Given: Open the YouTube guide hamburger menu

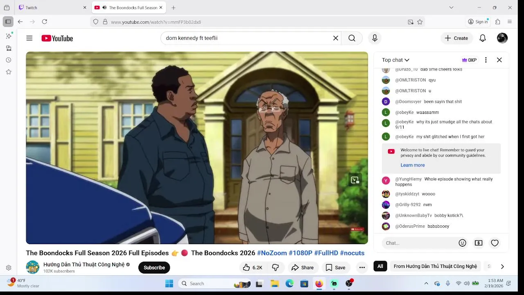Looking at the screenshot, I should click(x=29, y=38).
